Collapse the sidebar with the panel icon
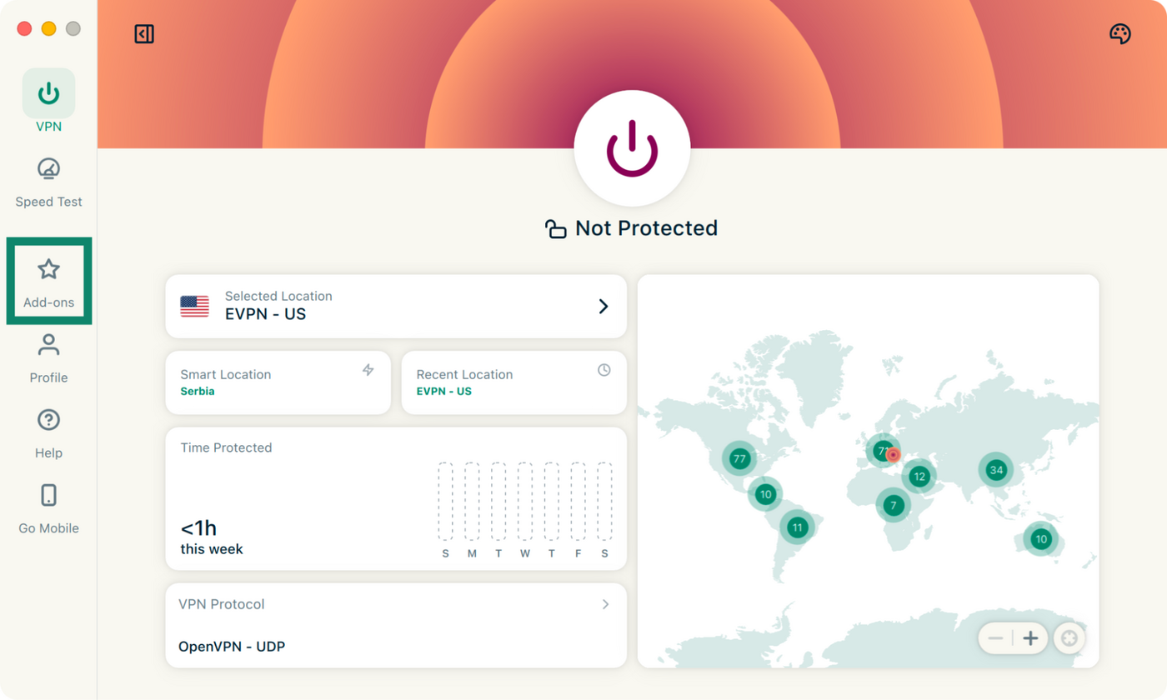 click(x=144, y=34)
